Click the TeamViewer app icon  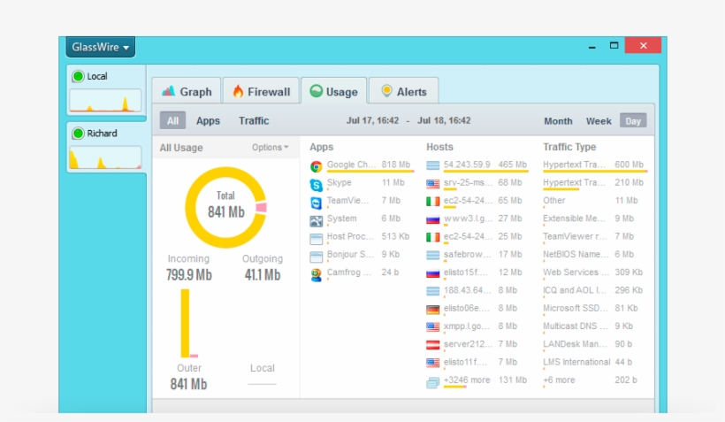pos(317,203)
